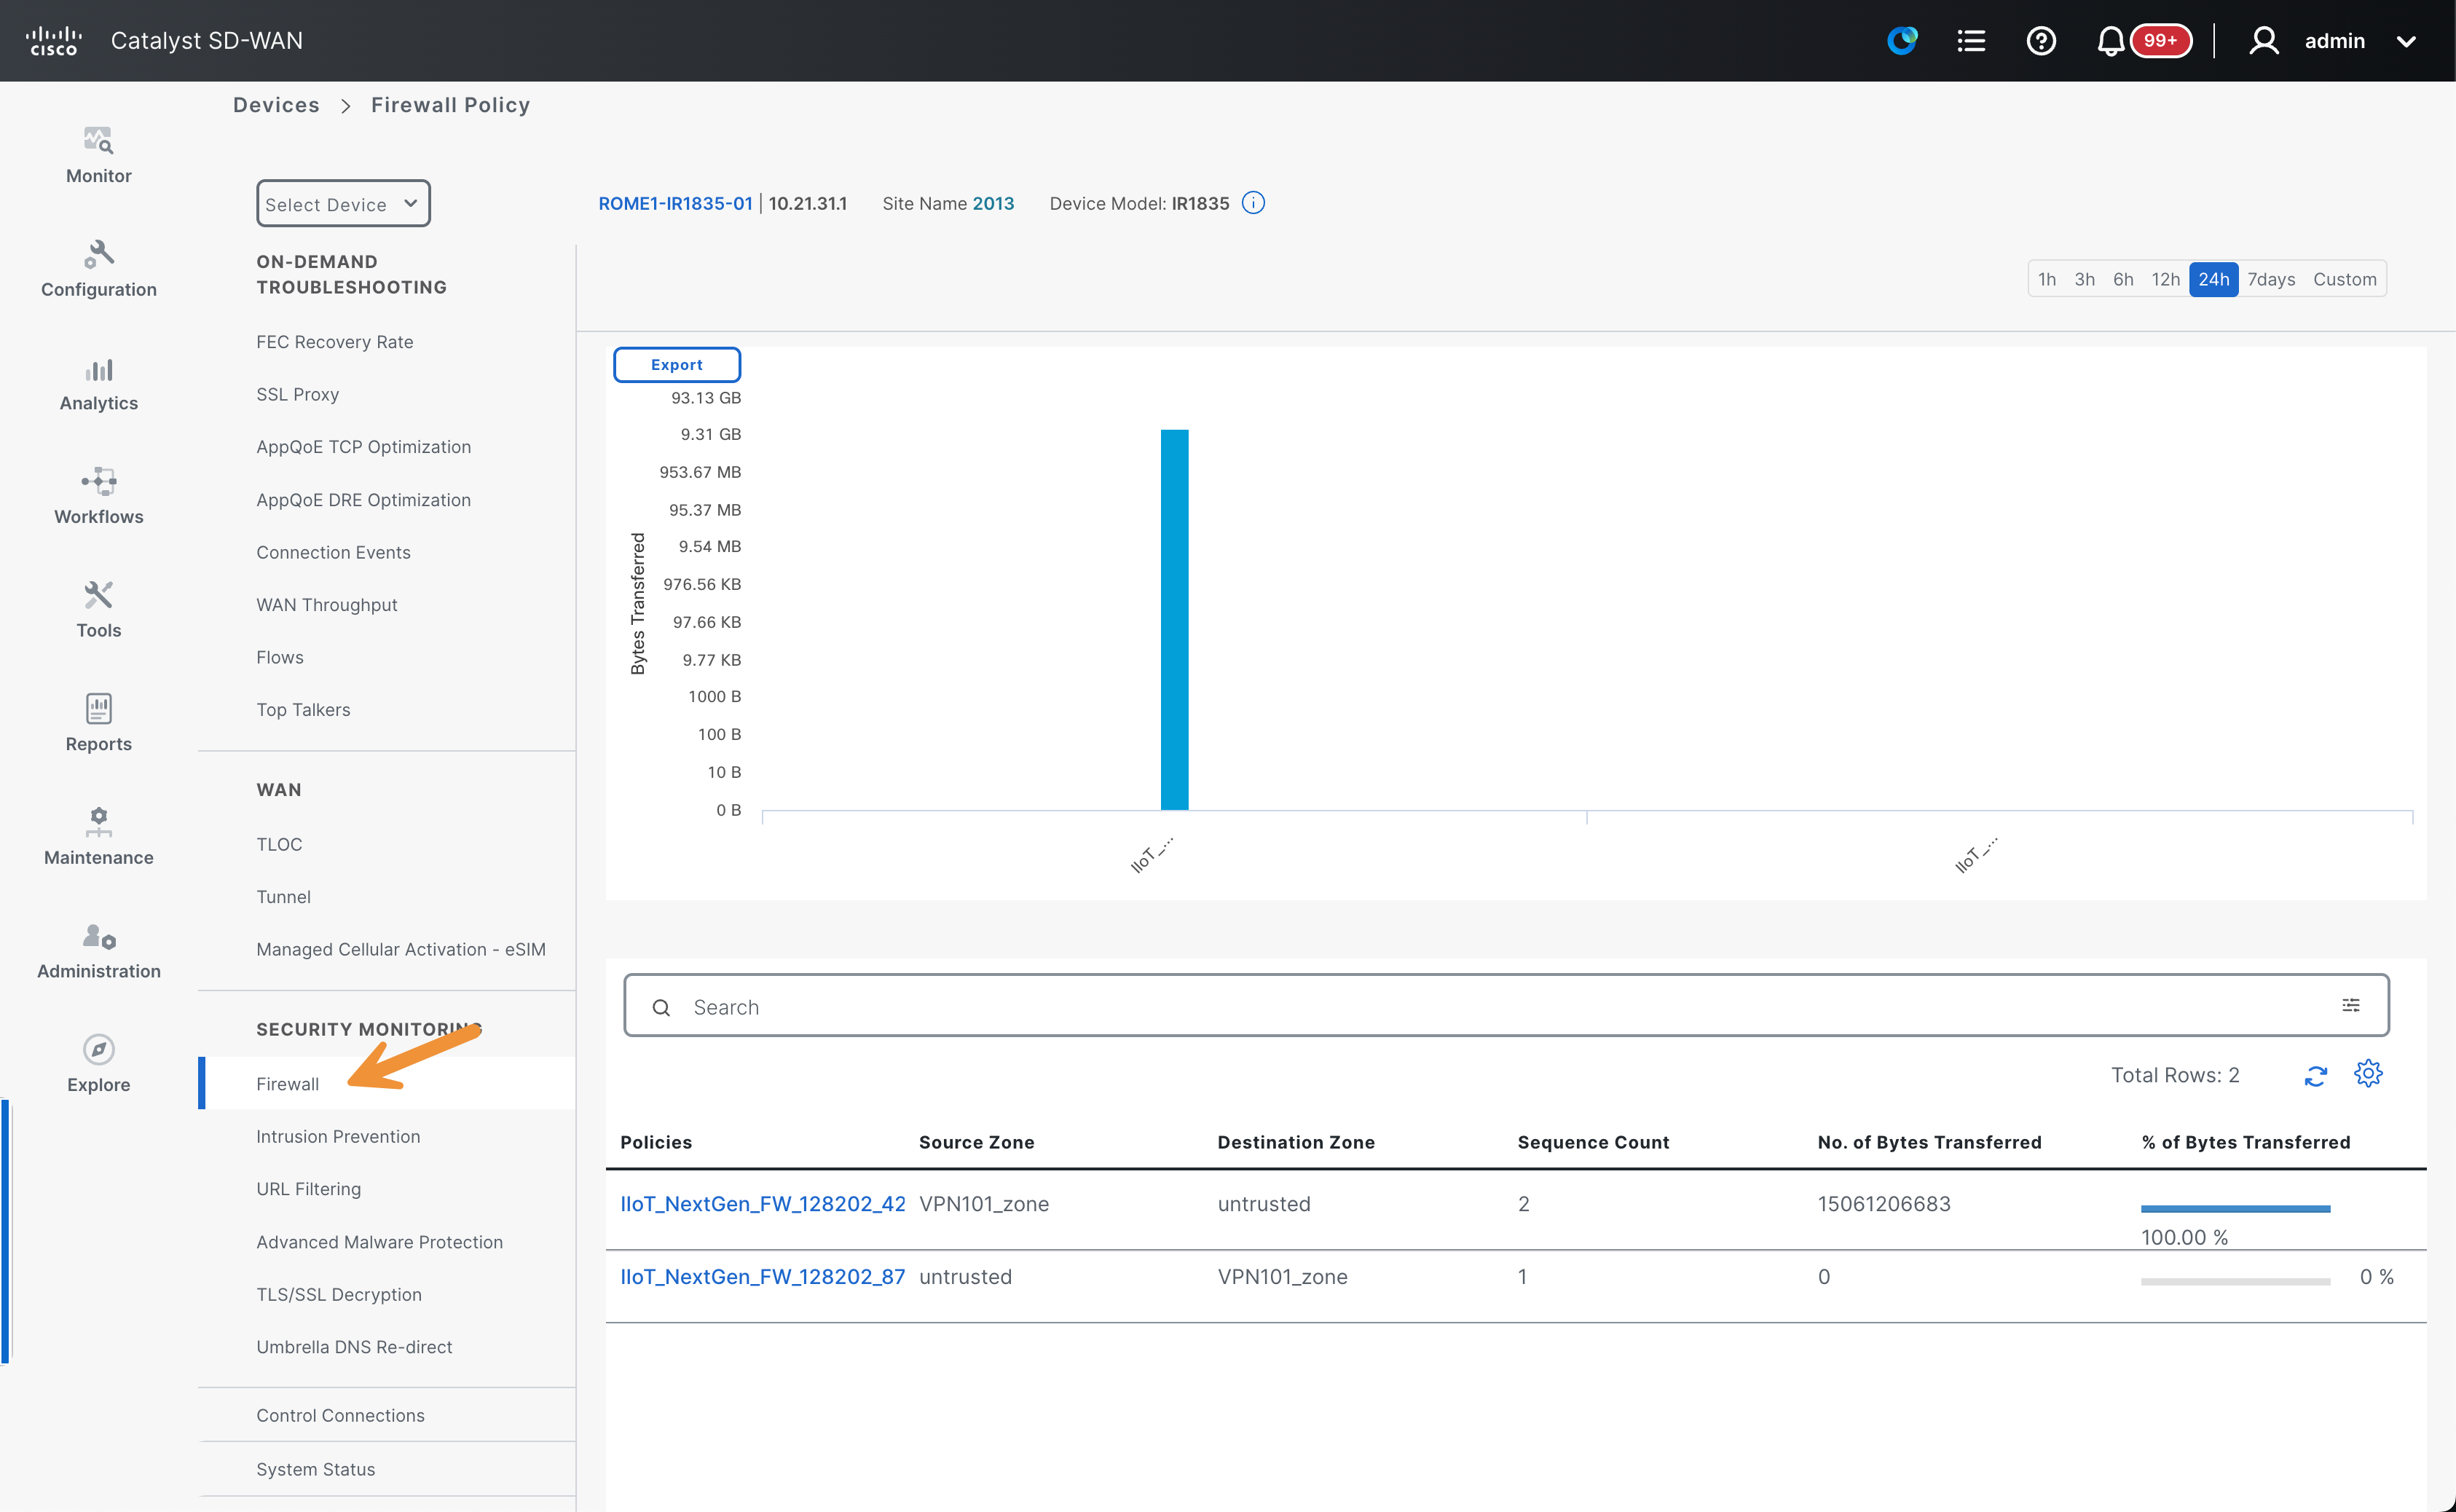Select the 24h time range

(2213, 279)
